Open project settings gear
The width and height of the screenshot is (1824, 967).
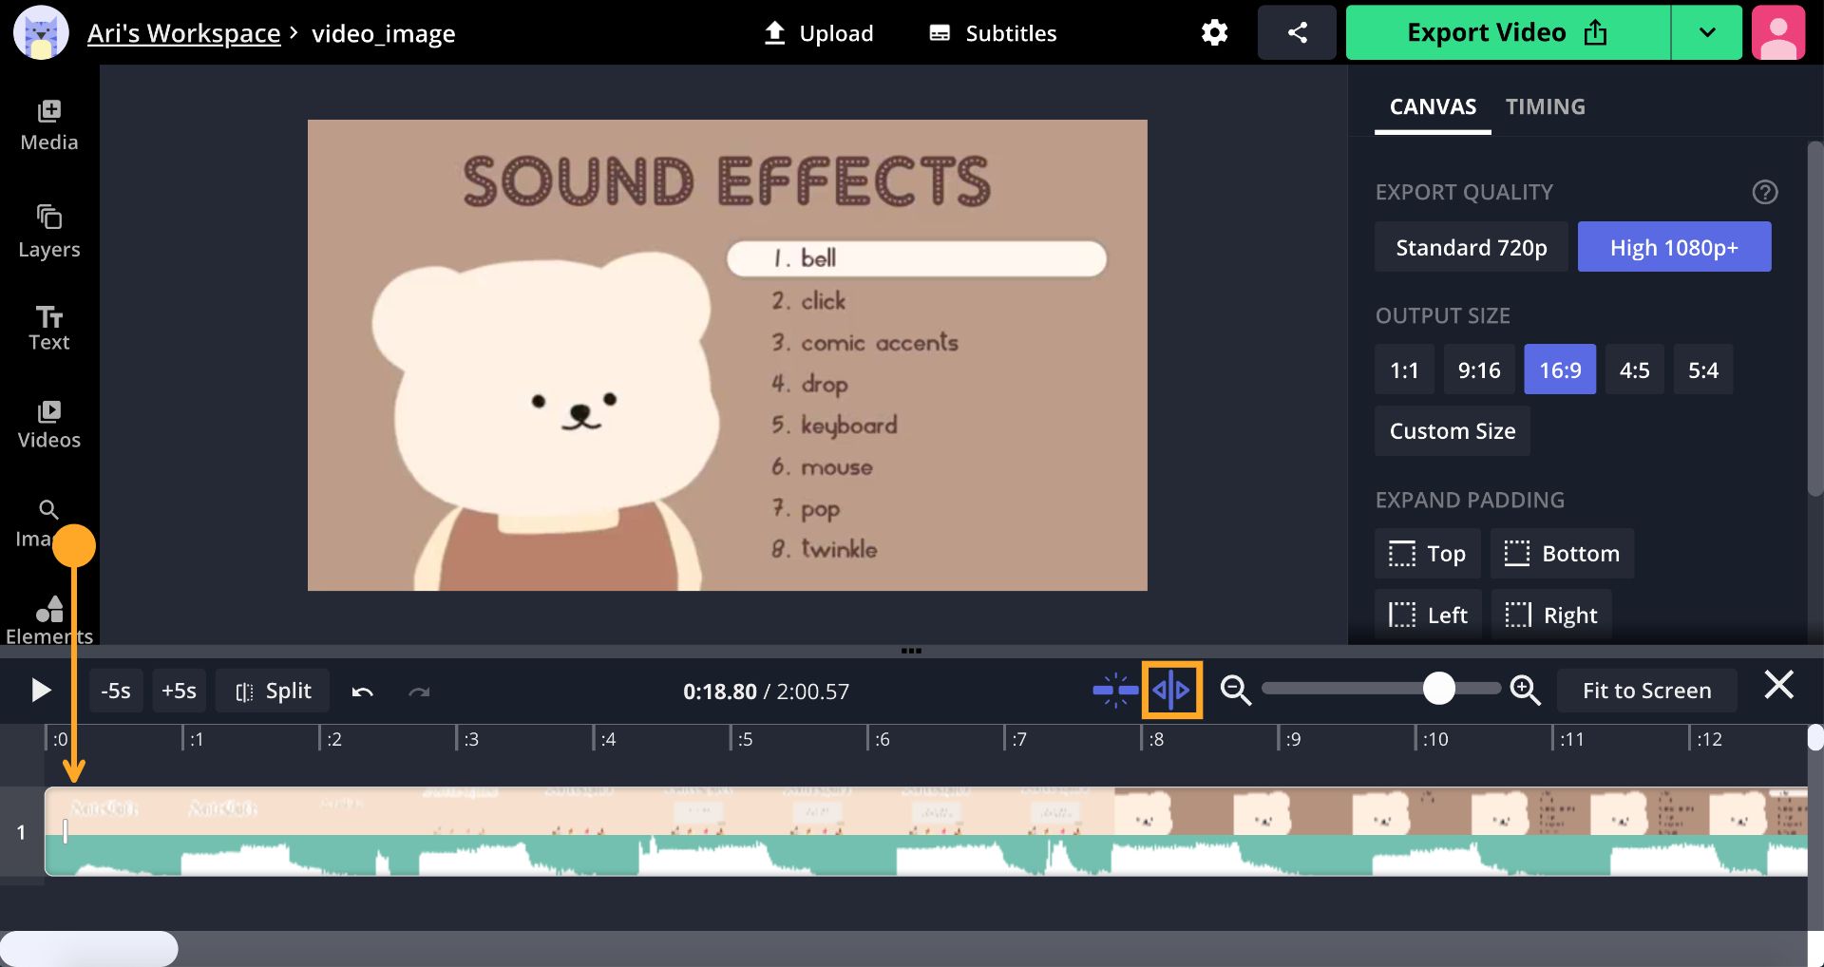pyautogui.click(x=1214, y=32)
